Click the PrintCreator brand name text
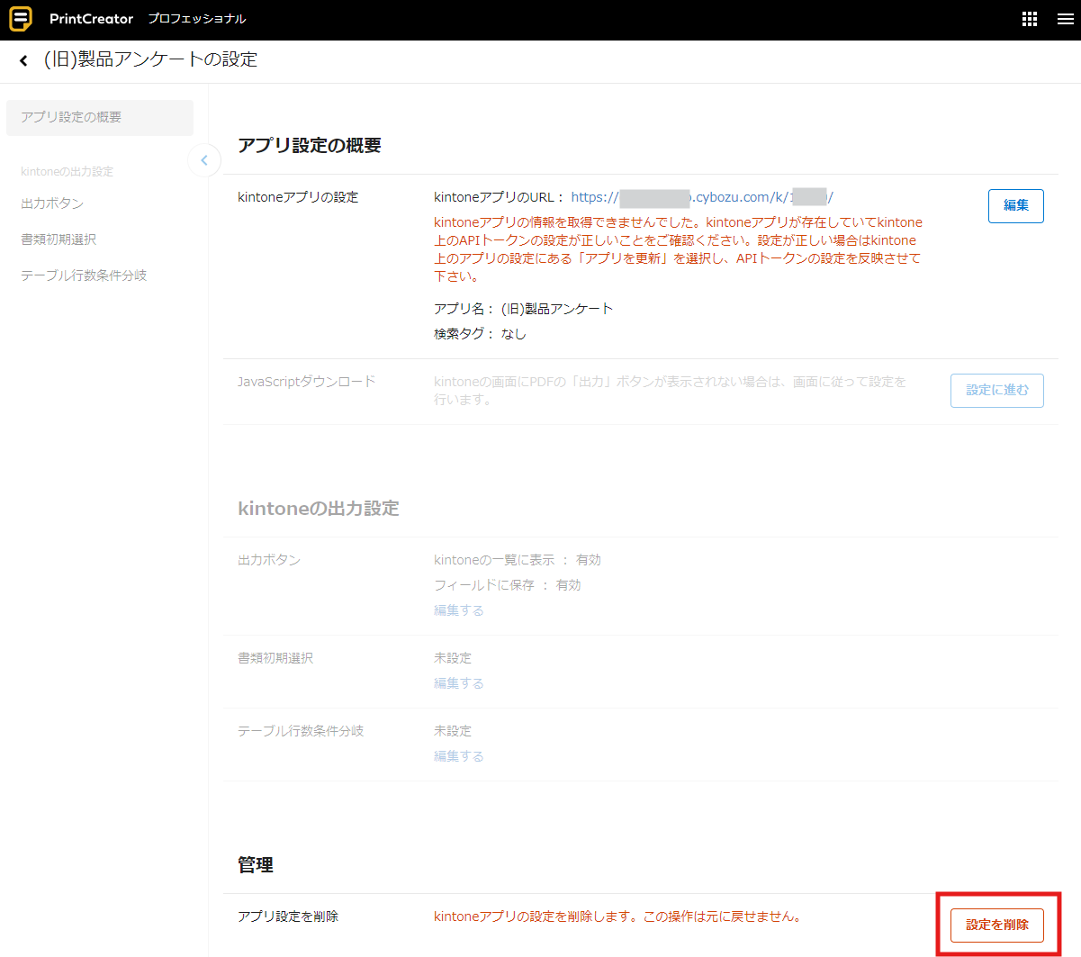 tap(91, 19)
